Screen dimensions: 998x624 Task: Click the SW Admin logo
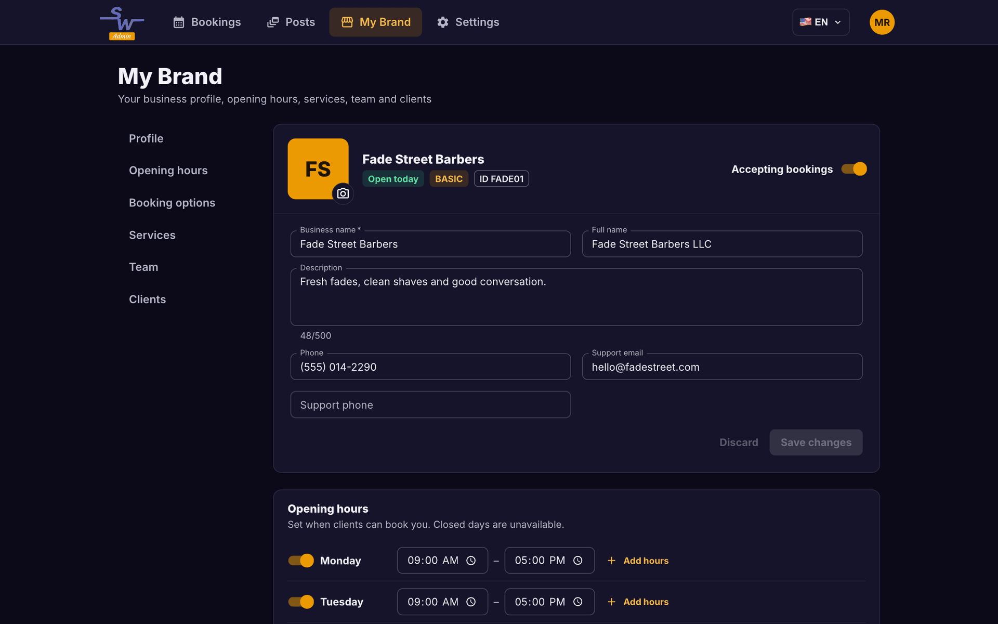click(x=122, y=22)
